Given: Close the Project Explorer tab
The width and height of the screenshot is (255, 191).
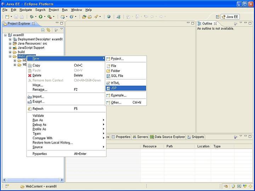Looking at the screenshot, I should [x=34, y=24].
